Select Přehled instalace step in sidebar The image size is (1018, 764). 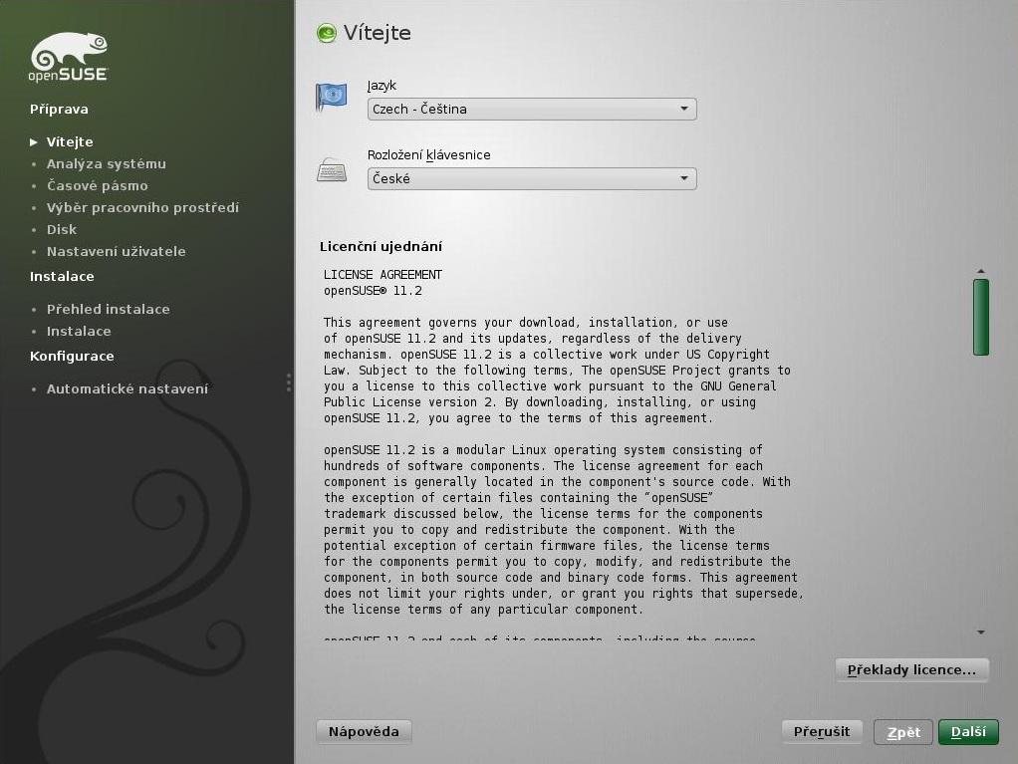click(108, 309)
